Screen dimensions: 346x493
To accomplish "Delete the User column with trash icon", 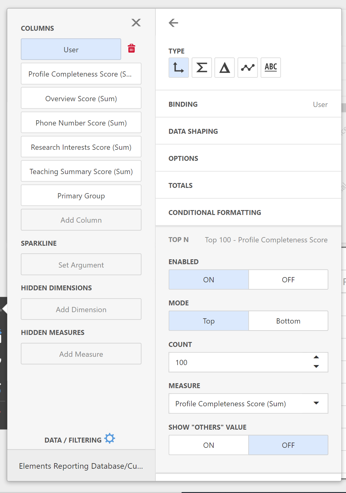I will (x=131, y=49).
